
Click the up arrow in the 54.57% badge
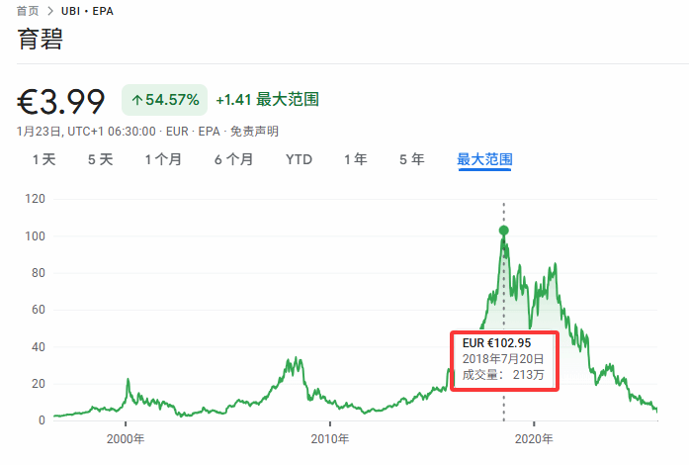click(136, 100)
